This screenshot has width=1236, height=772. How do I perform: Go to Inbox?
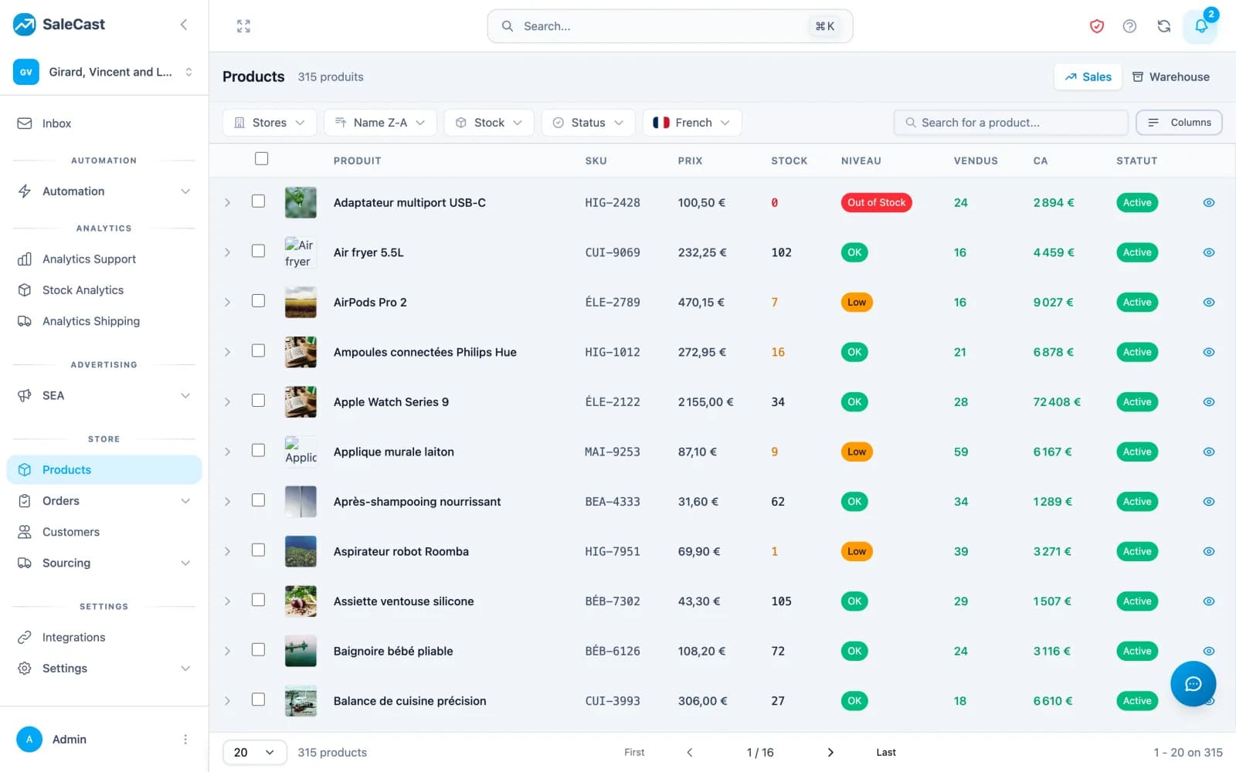104,124
